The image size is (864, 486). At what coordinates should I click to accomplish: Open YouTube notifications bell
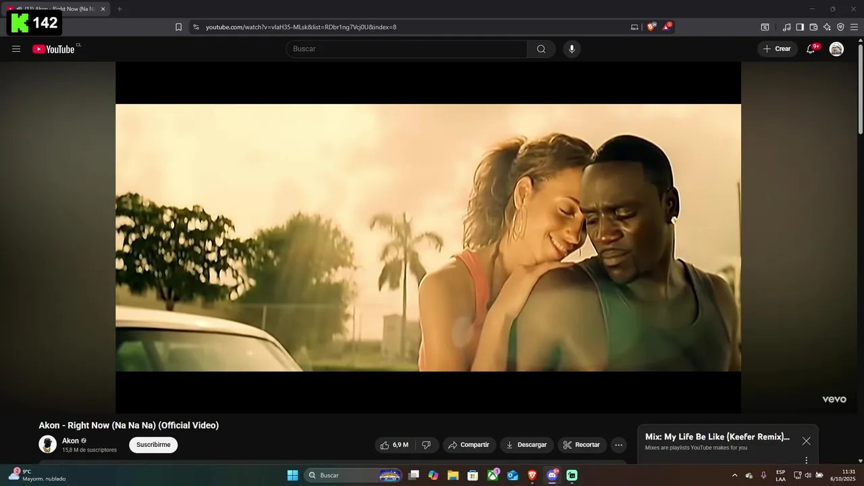click(811, 49)
